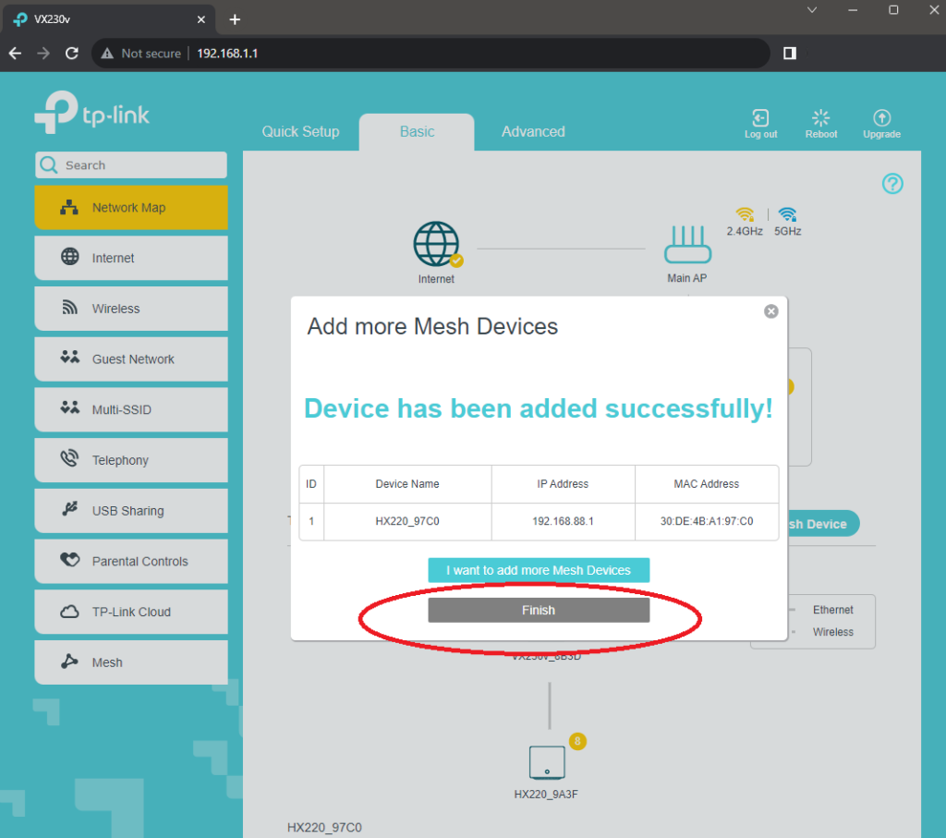Click the Search input field
This screenshot has height=838, width=946.
139,165
